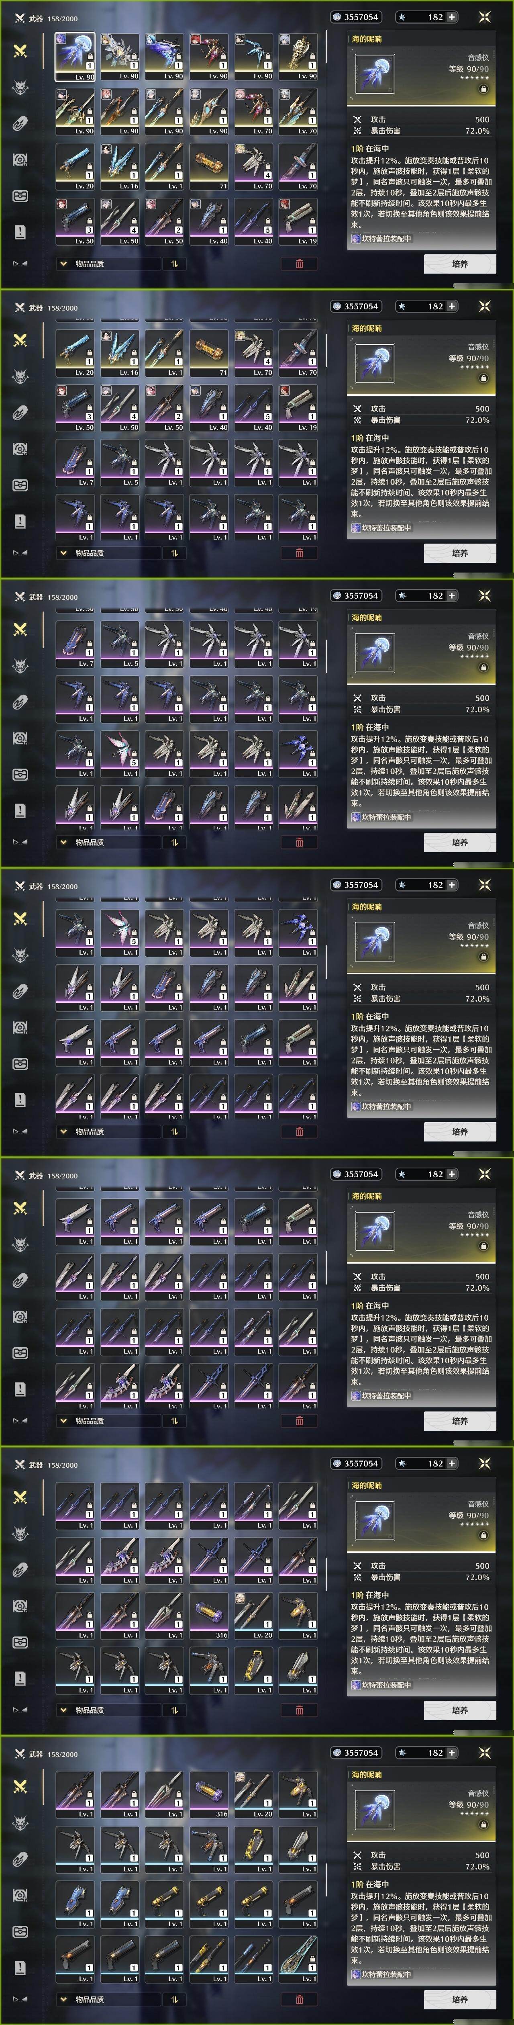Close the inventory with the top-right X icon in the first screenshot
This screenshot has width=514, height=2025.
pos(484,16)
